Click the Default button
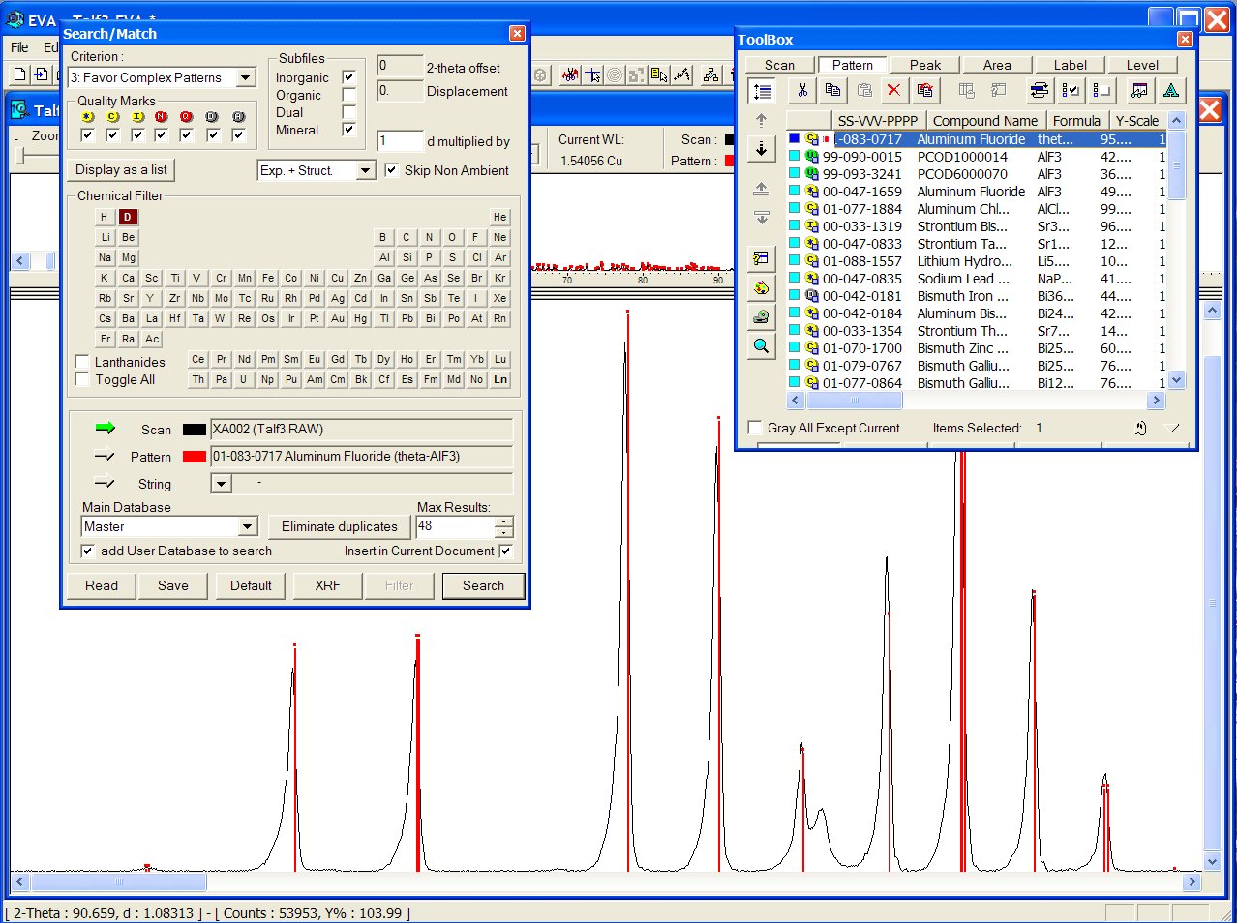The height and width of the screenshot is (923, 1237). pyautogui.click(x=251, y=585)
